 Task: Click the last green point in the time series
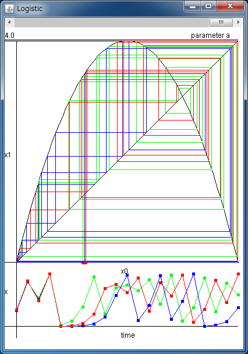coord(238,295)
